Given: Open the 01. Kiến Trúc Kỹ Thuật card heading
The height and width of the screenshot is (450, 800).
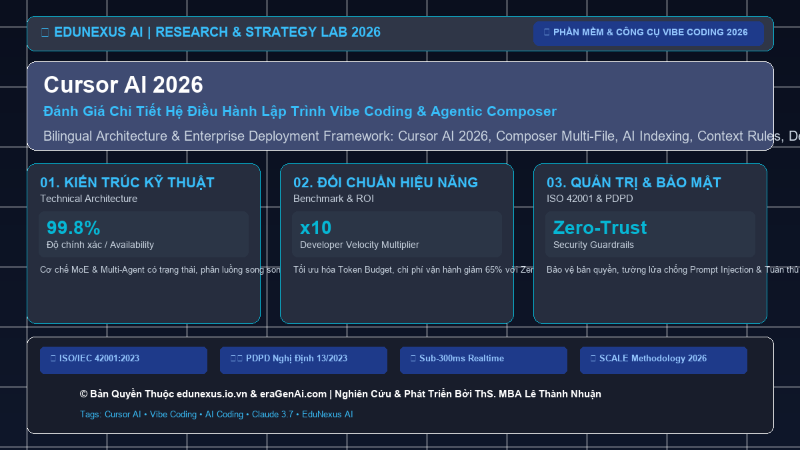Looking at the screenshot, I should pos(127,183).
